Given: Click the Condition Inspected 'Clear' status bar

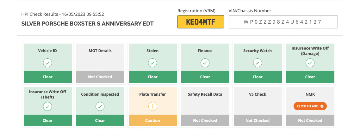Looking at the screenshot, I should [x=100, y=120].
